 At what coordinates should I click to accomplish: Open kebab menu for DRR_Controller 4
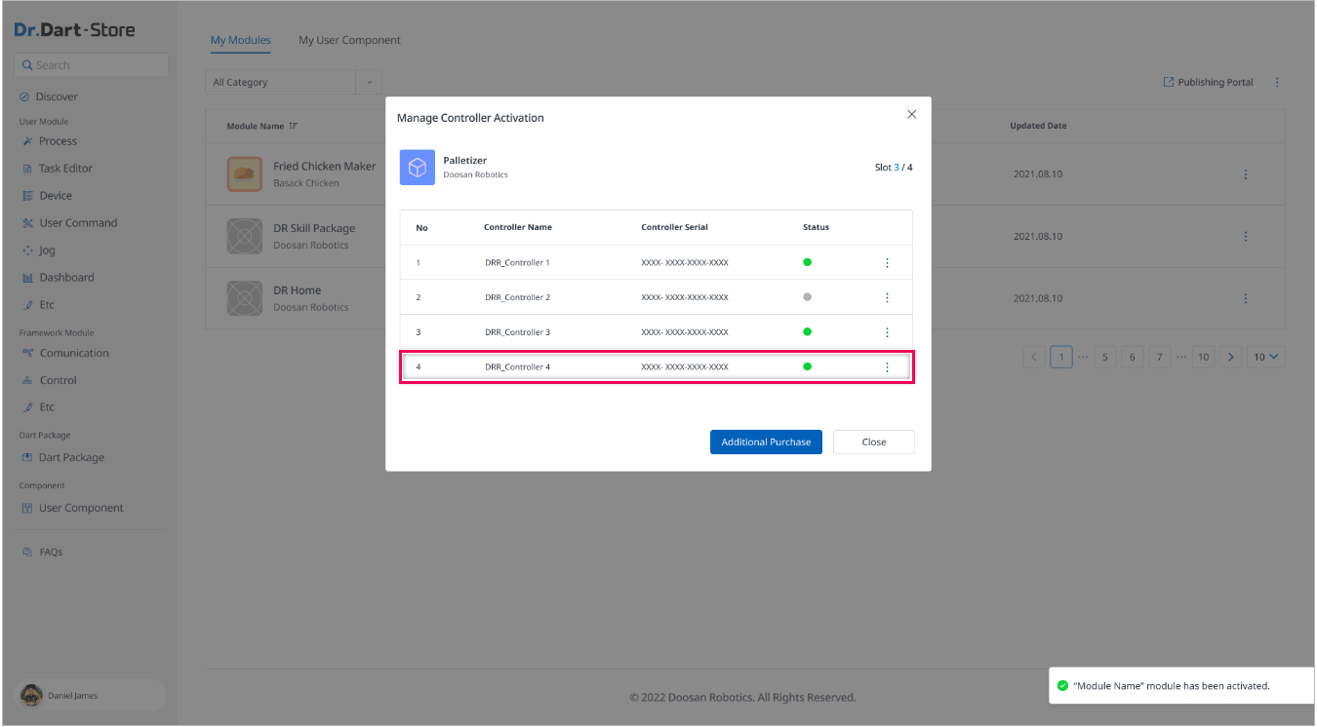point(887,367)
